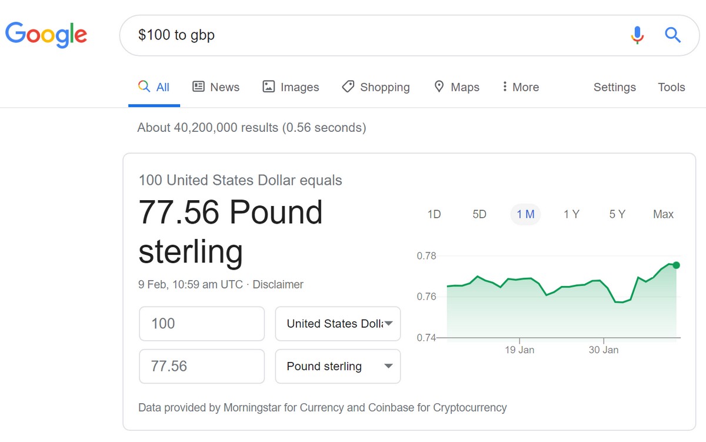Select the 5 Y chart range
This screenshot has height=442, width=706.
(x=617, y=214)
